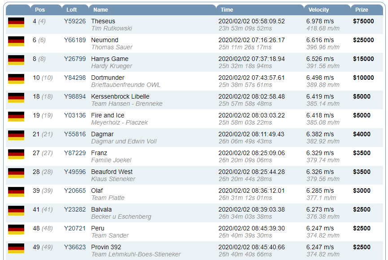Click the $75000 prize amount
The width and height of the screenshot is (388, 260).
point(363,21)
